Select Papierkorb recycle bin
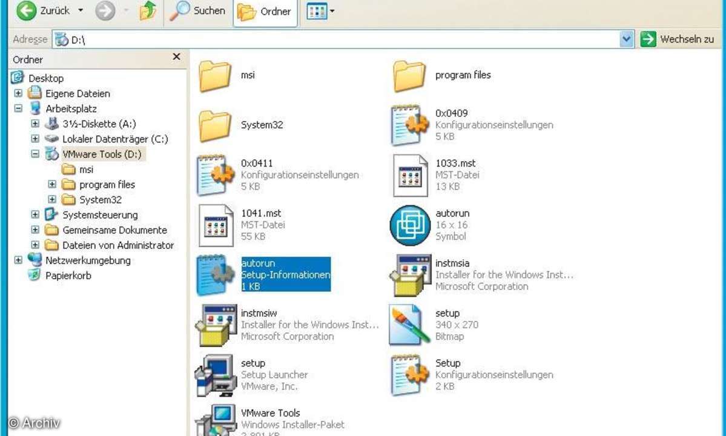This screenshot has height=436, width=726. (x=68, y=276)
